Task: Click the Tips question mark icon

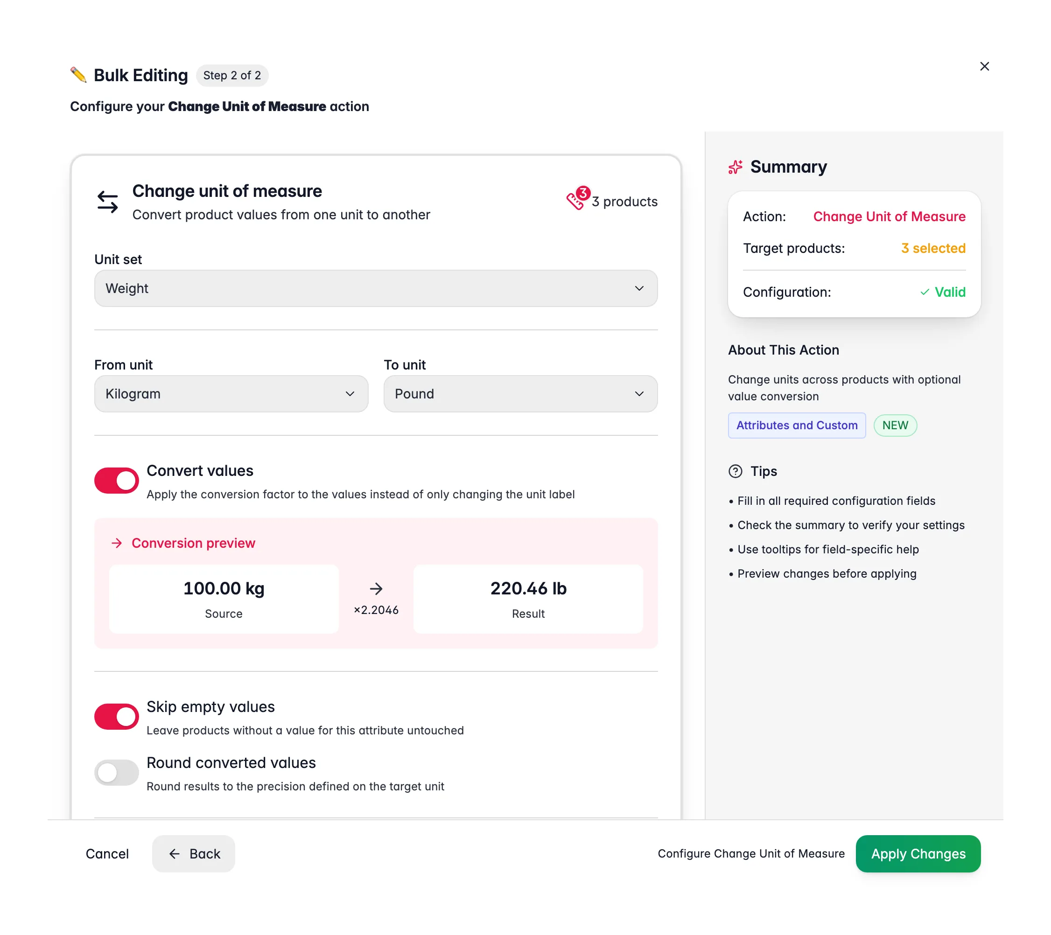Action: click(x=736, y=471)
